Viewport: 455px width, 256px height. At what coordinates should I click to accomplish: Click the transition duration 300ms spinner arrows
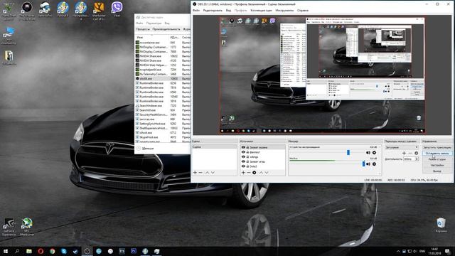[417, 159]
